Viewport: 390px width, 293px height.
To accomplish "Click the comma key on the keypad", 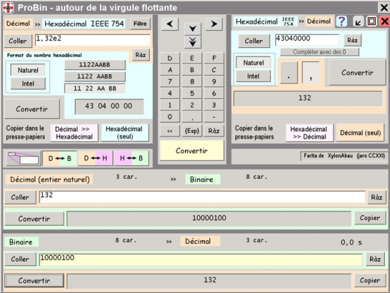I will click(192, 116).
